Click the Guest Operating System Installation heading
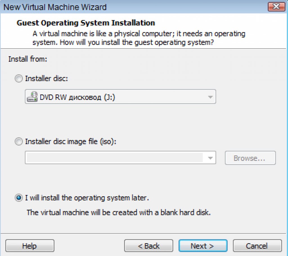This screenshot has height=256, width=288. tap(86, 23)
